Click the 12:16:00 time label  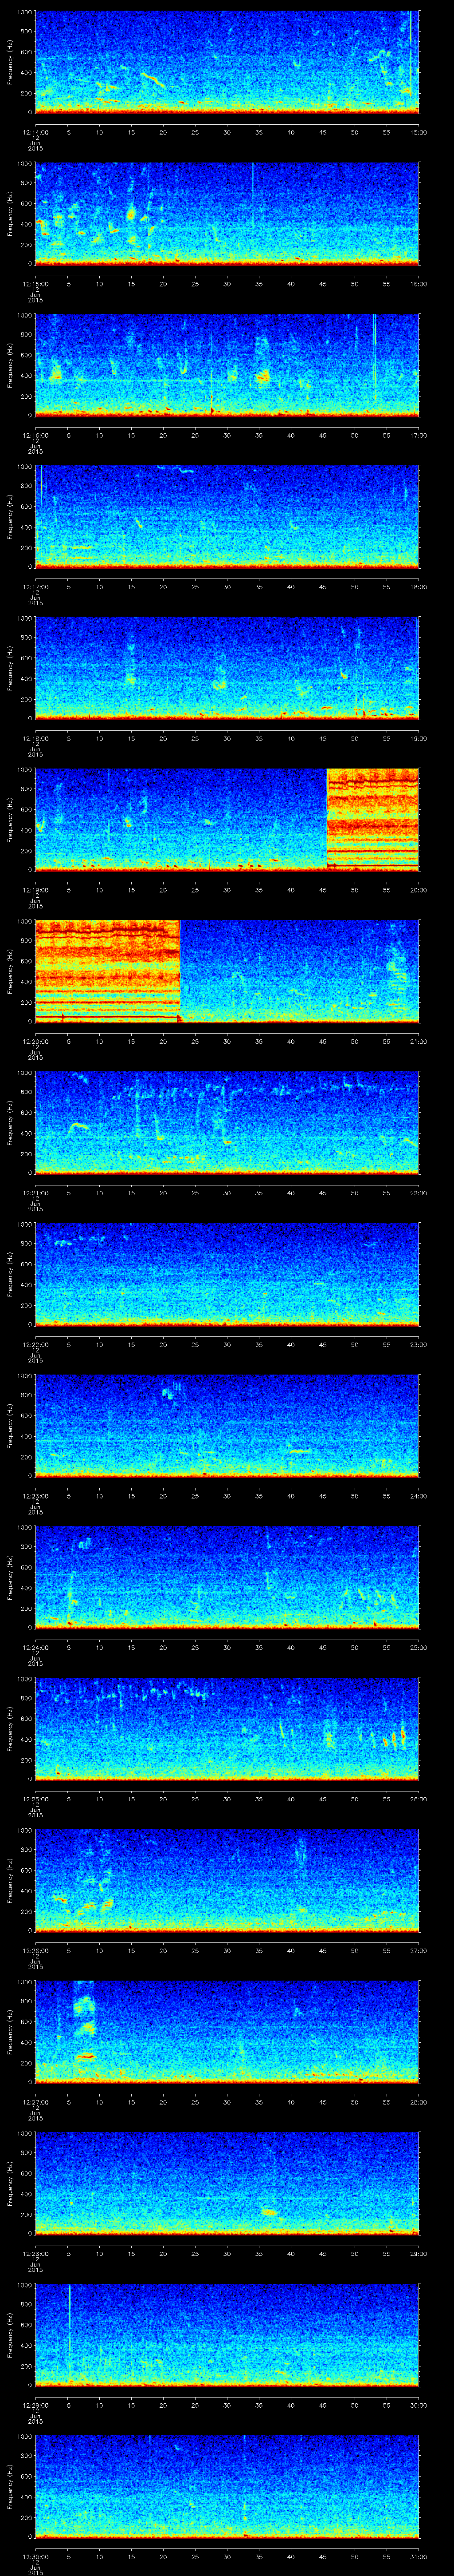(35, 435)
